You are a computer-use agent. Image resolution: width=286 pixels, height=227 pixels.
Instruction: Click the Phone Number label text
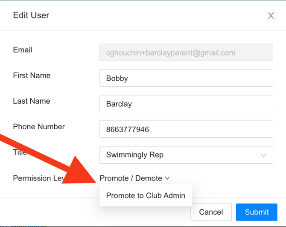(39, 127)
